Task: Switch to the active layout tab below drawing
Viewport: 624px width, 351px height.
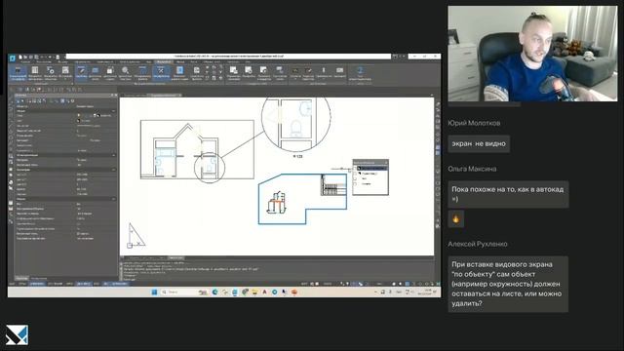Action: point(175,257)
